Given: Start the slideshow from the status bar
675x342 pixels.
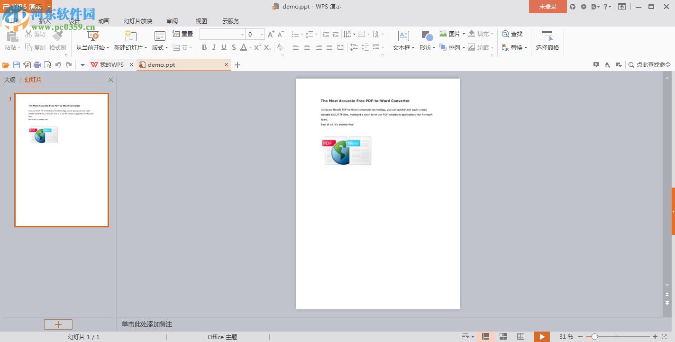Looking at the screenshot, I should pyautogui.click(x=542, y=337).
